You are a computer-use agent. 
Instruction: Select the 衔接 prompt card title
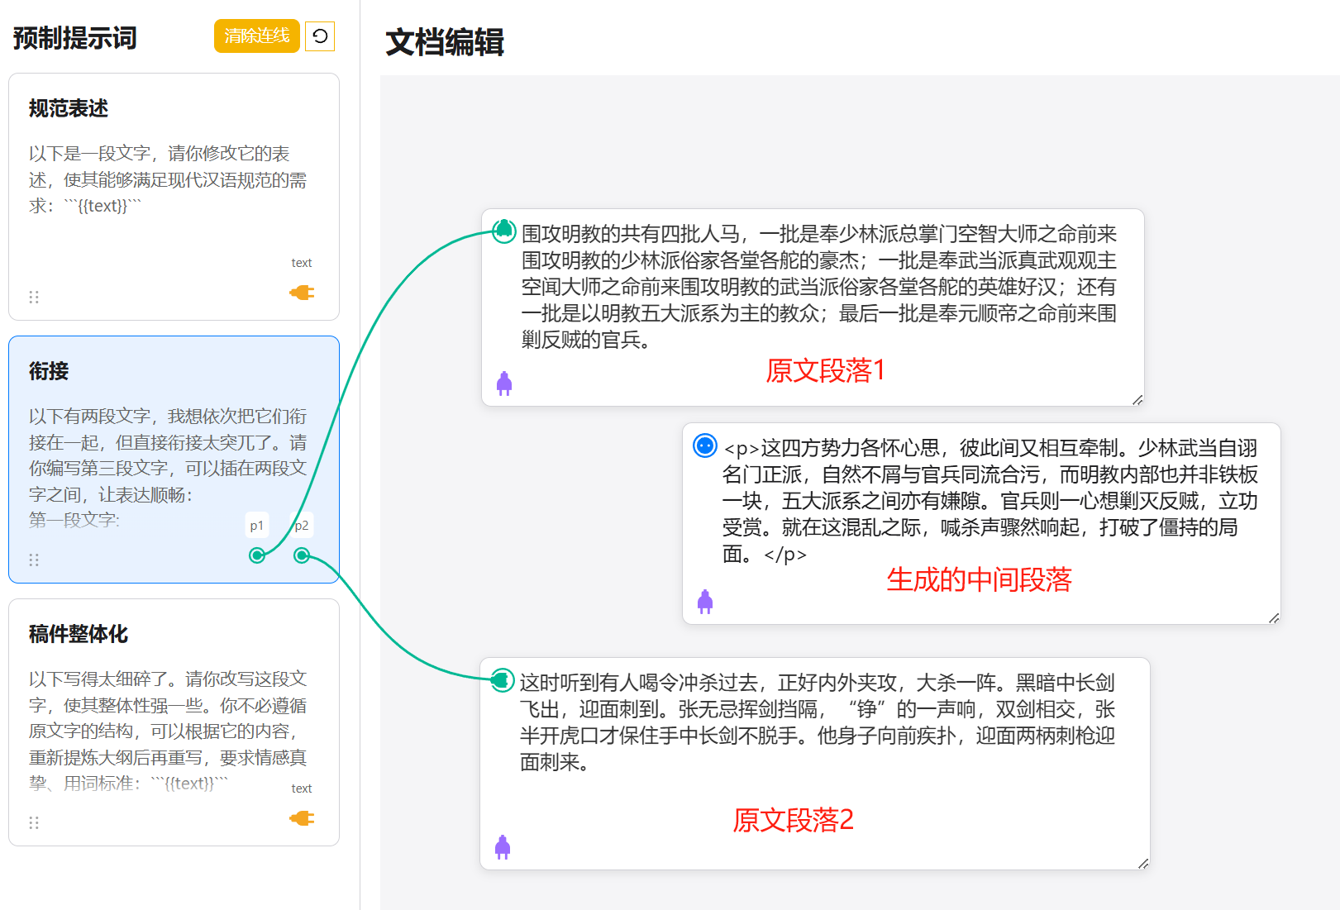tap(49, 371)
